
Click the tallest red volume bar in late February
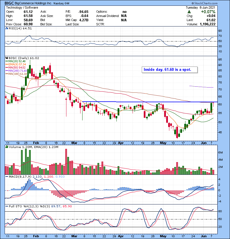tap(66, 162)
